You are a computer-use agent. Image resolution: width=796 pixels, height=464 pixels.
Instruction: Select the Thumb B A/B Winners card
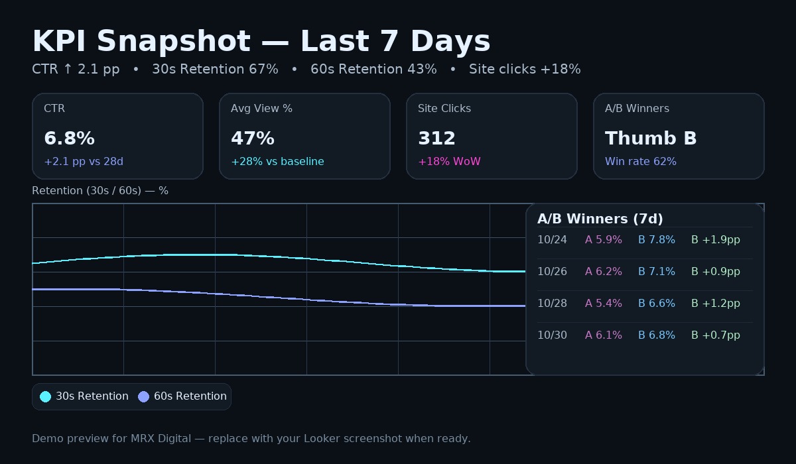click(679, 135)
